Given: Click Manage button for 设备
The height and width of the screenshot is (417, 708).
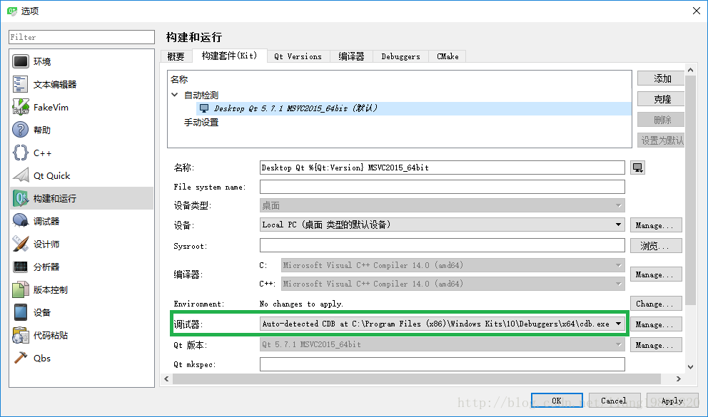Looking at the screenshot, I should pos(656,225).
